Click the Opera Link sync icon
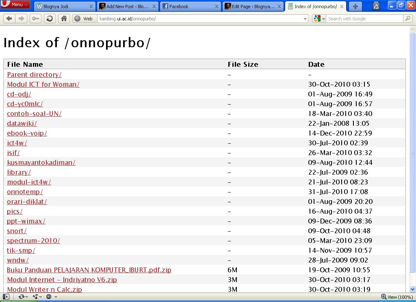 [21, 297]
